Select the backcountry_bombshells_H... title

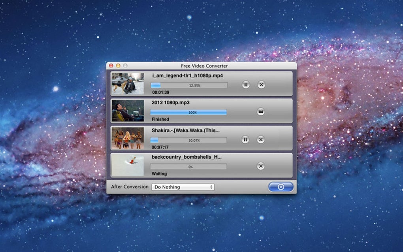click(x=186, y=157)
